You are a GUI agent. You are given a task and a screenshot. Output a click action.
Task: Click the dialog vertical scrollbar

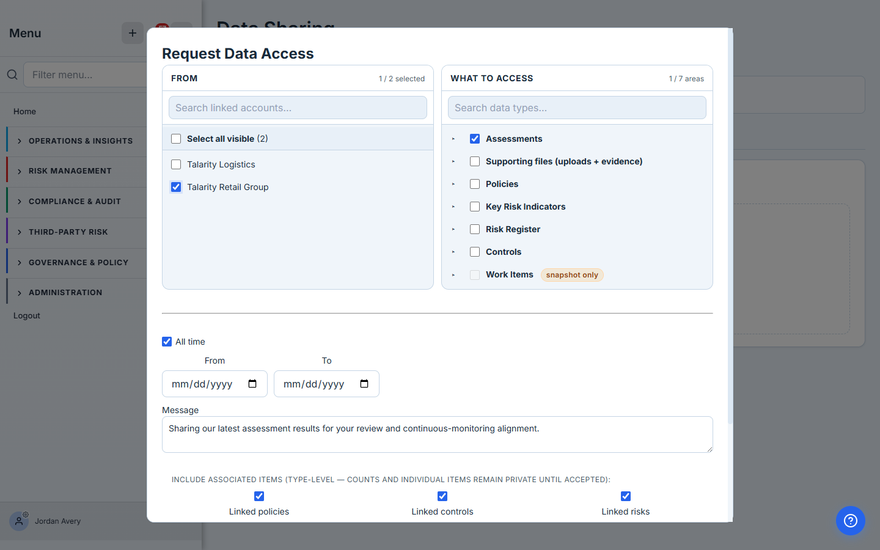click(x=730, y=226)
